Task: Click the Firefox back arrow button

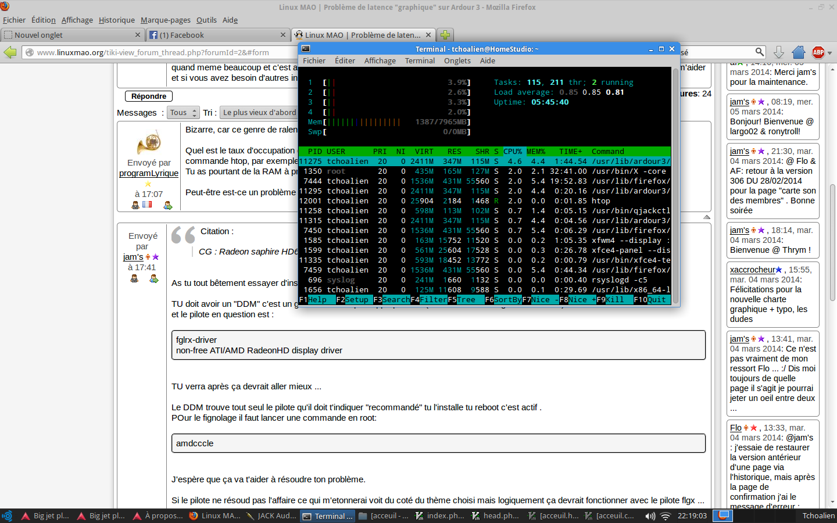Action: [10, 52]
